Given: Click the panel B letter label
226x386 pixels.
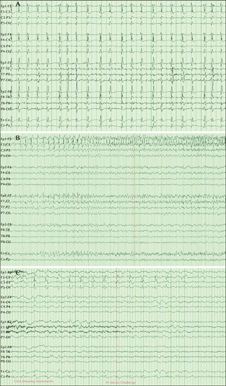Looking at the screenshot, I should tap(18, 138).
